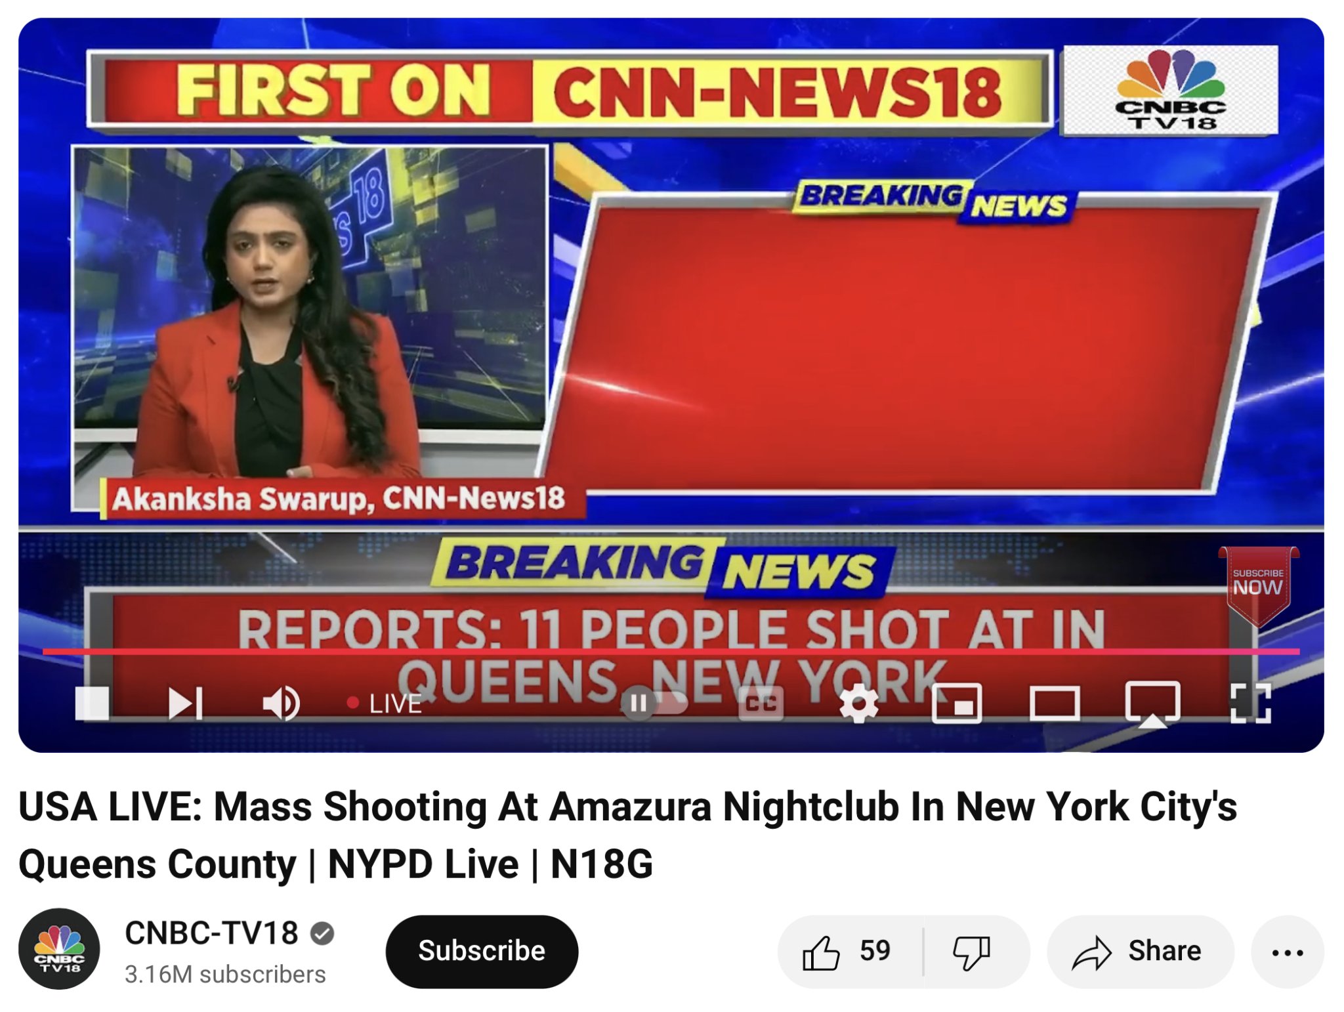Open more actions three-dot menu
1344x1012 pixels.
(1287, 951)
